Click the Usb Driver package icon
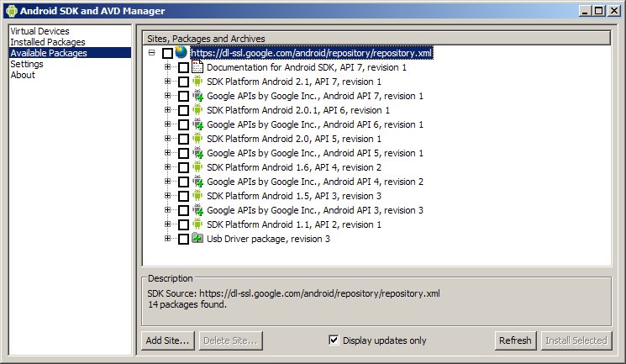626x364 pixels. coord(197,239)
